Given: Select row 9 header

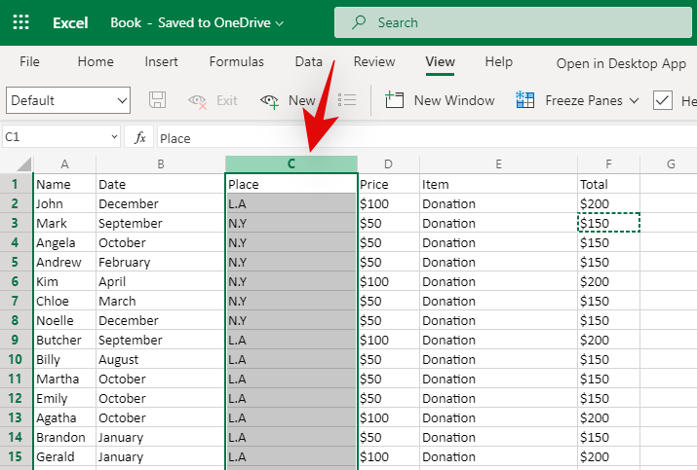Looking at the screenshot, I should tap(16, 340).
